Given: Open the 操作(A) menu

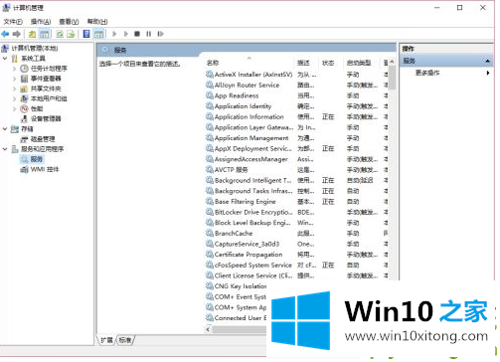Looking at the screenshot, I should [x=41, y=22].
